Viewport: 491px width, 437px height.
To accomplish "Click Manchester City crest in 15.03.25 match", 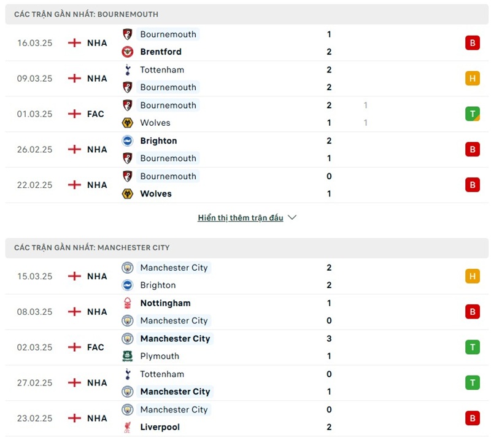I will pos(128,268).
